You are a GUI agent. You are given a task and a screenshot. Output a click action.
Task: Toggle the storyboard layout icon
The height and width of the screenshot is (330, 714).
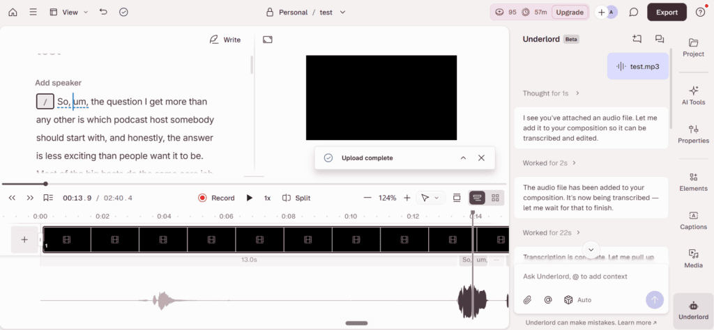click(457, 197)
